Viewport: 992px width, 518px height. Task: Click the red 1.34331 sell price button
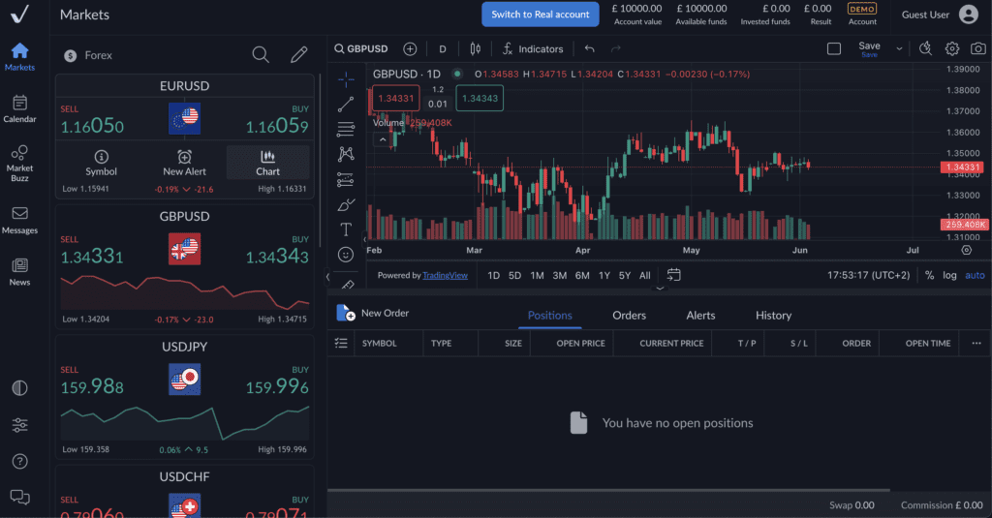(x=396, y=98)
